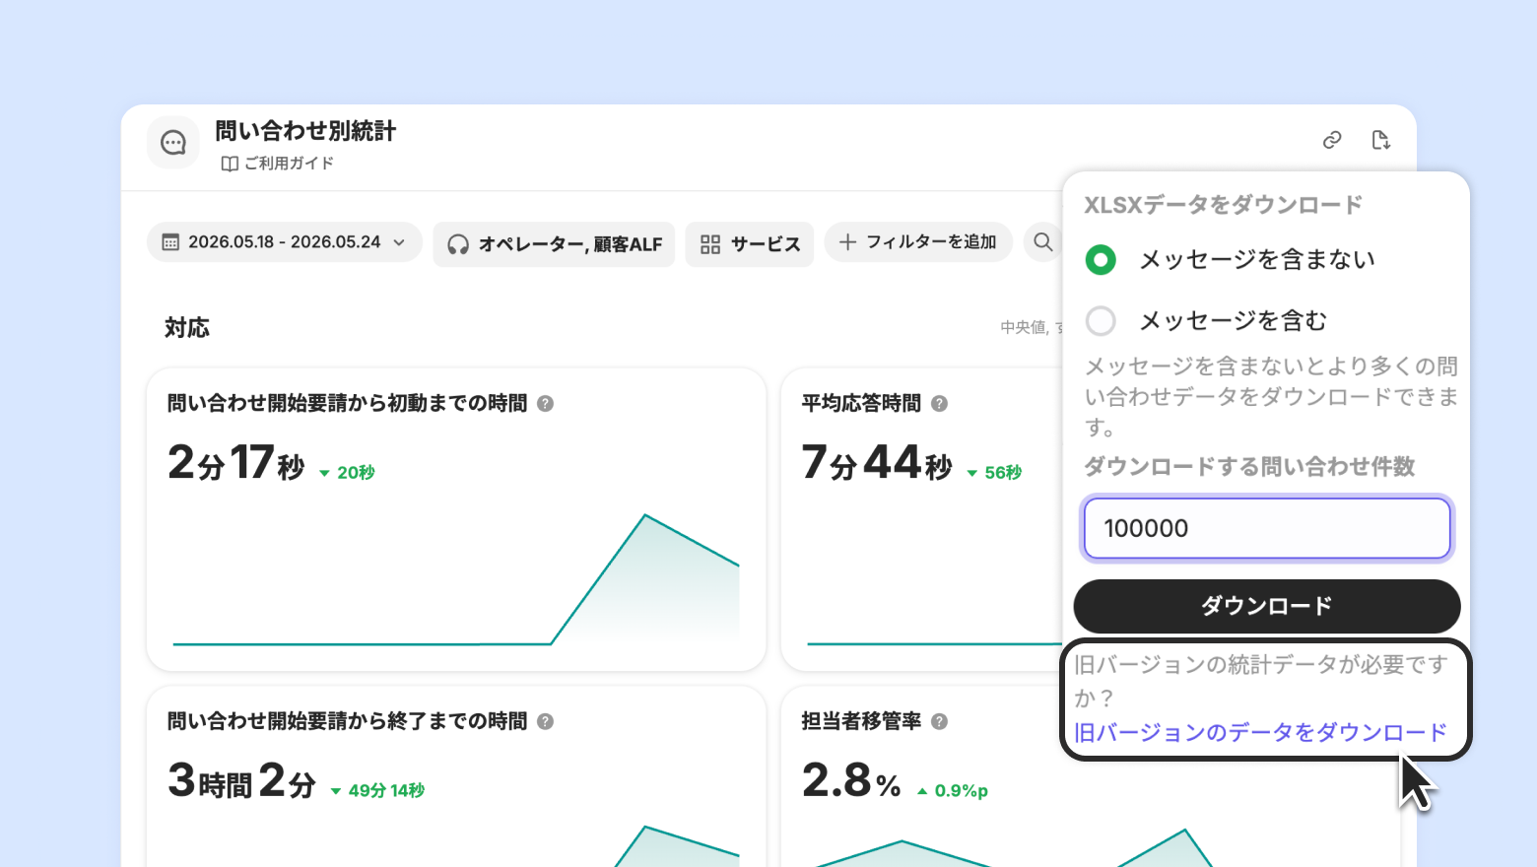Copy the page link with the chain icon

point(1332,140)
